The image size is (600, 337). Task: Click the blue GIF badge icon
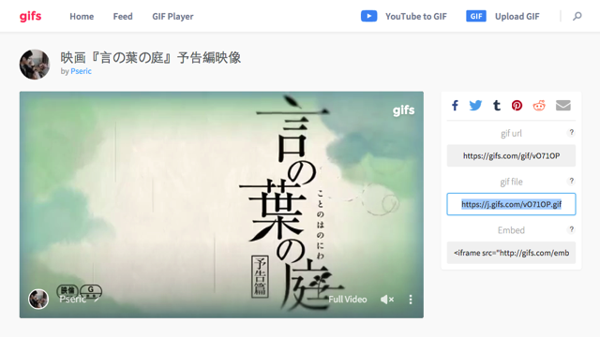click(476, 16)
